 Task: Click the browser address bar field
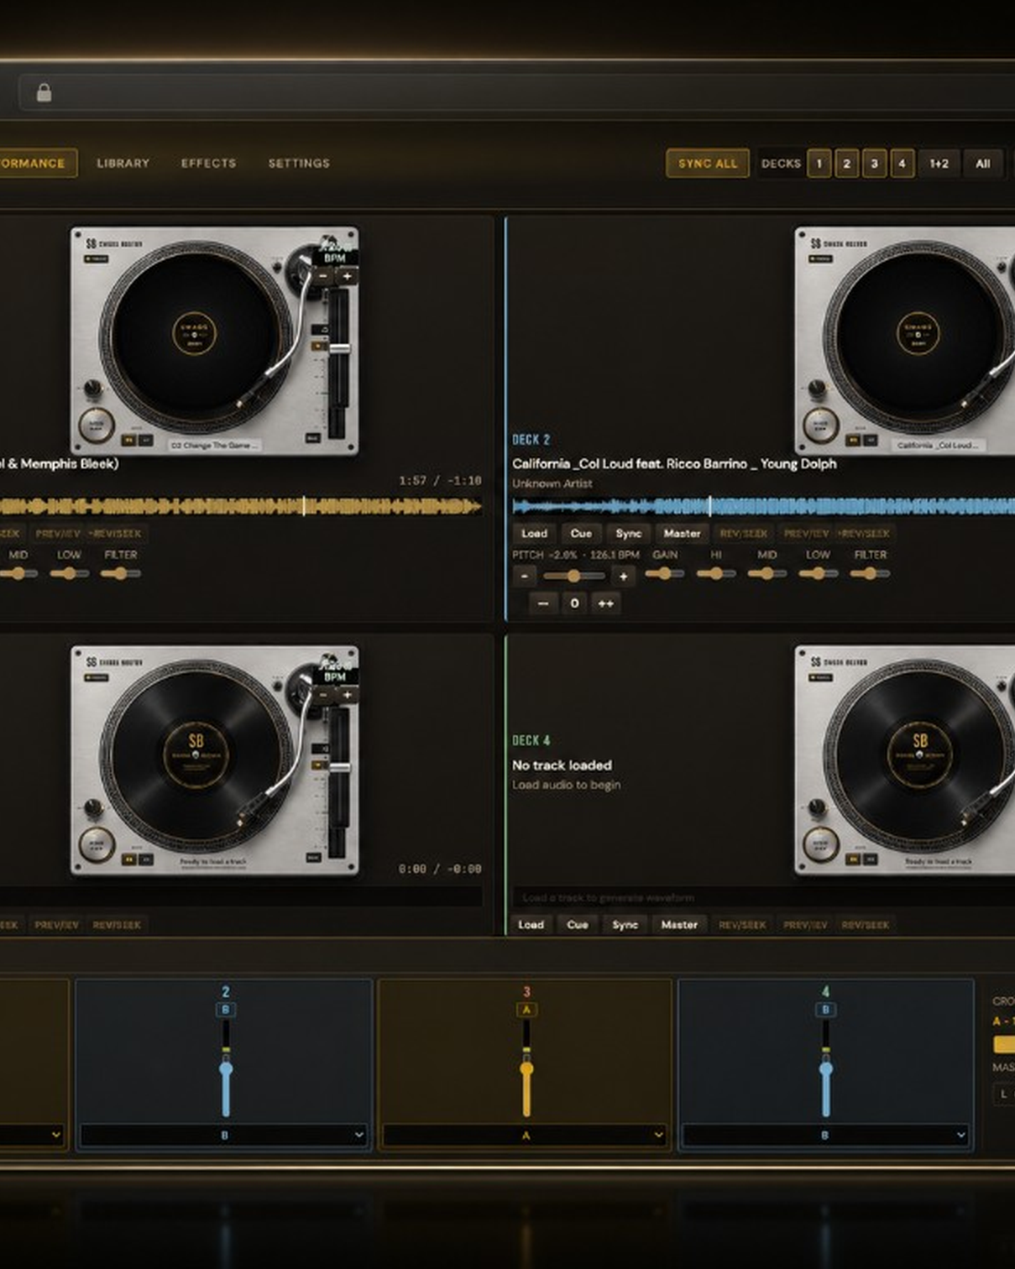point(516,92)
